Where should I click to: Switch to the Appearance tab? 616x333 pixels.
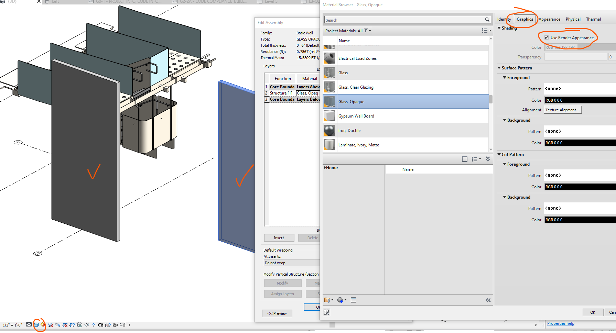pyautogui.click(x=549, y=19)
